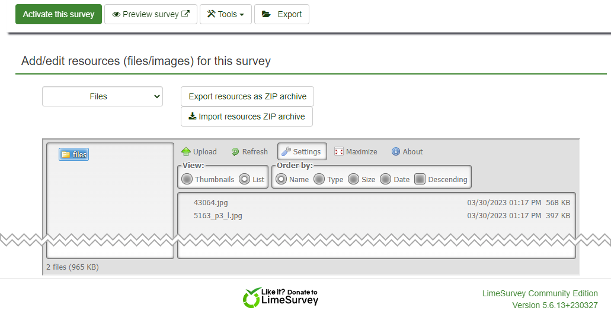Click the Maximize icon in toolbar
This screenshot has height=314, width=611.
click(x=339, y=151)
